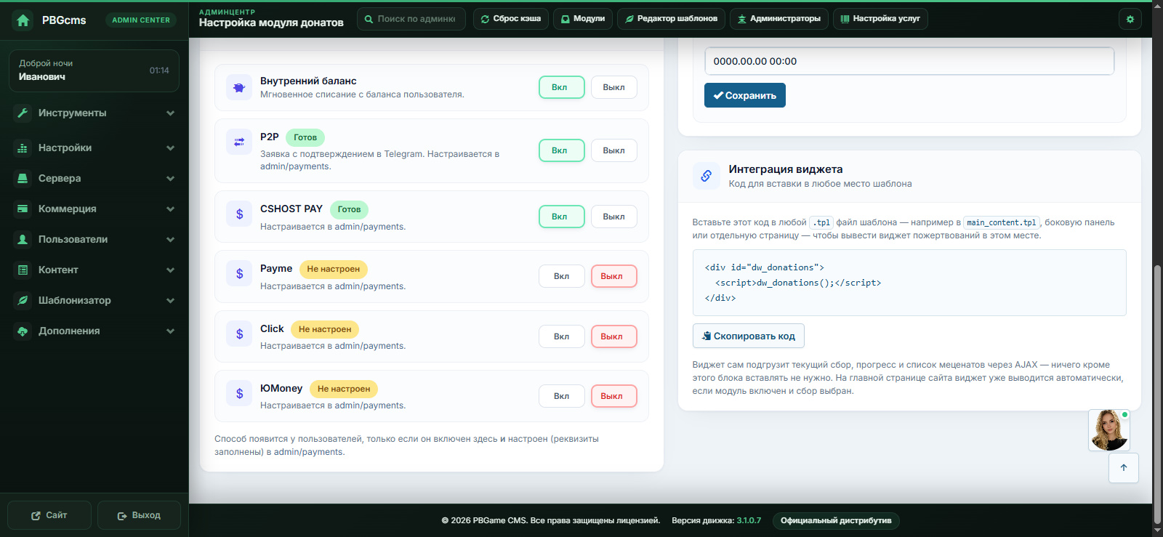The image size is (1163, 537).
Task: Expand Настройки menu chevron
Action: [x=170, y=148]
